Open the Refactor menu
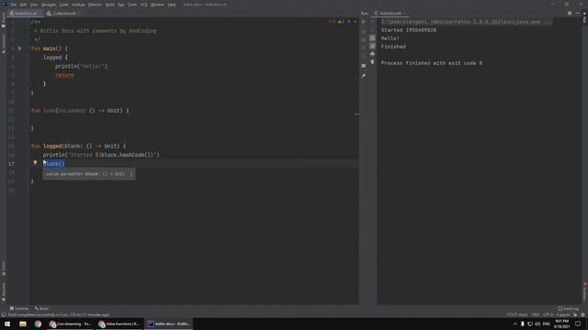 point(95,5)
